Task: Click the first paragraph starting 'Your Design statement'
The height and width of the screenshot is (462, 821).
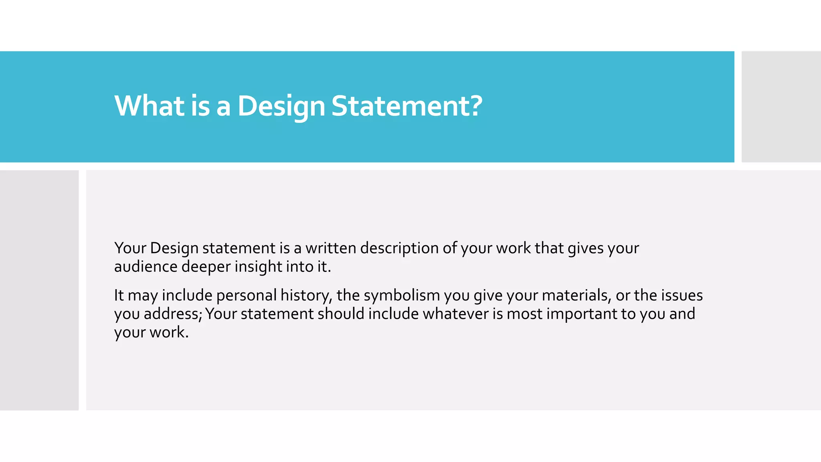Action: [x=376, y=248]
